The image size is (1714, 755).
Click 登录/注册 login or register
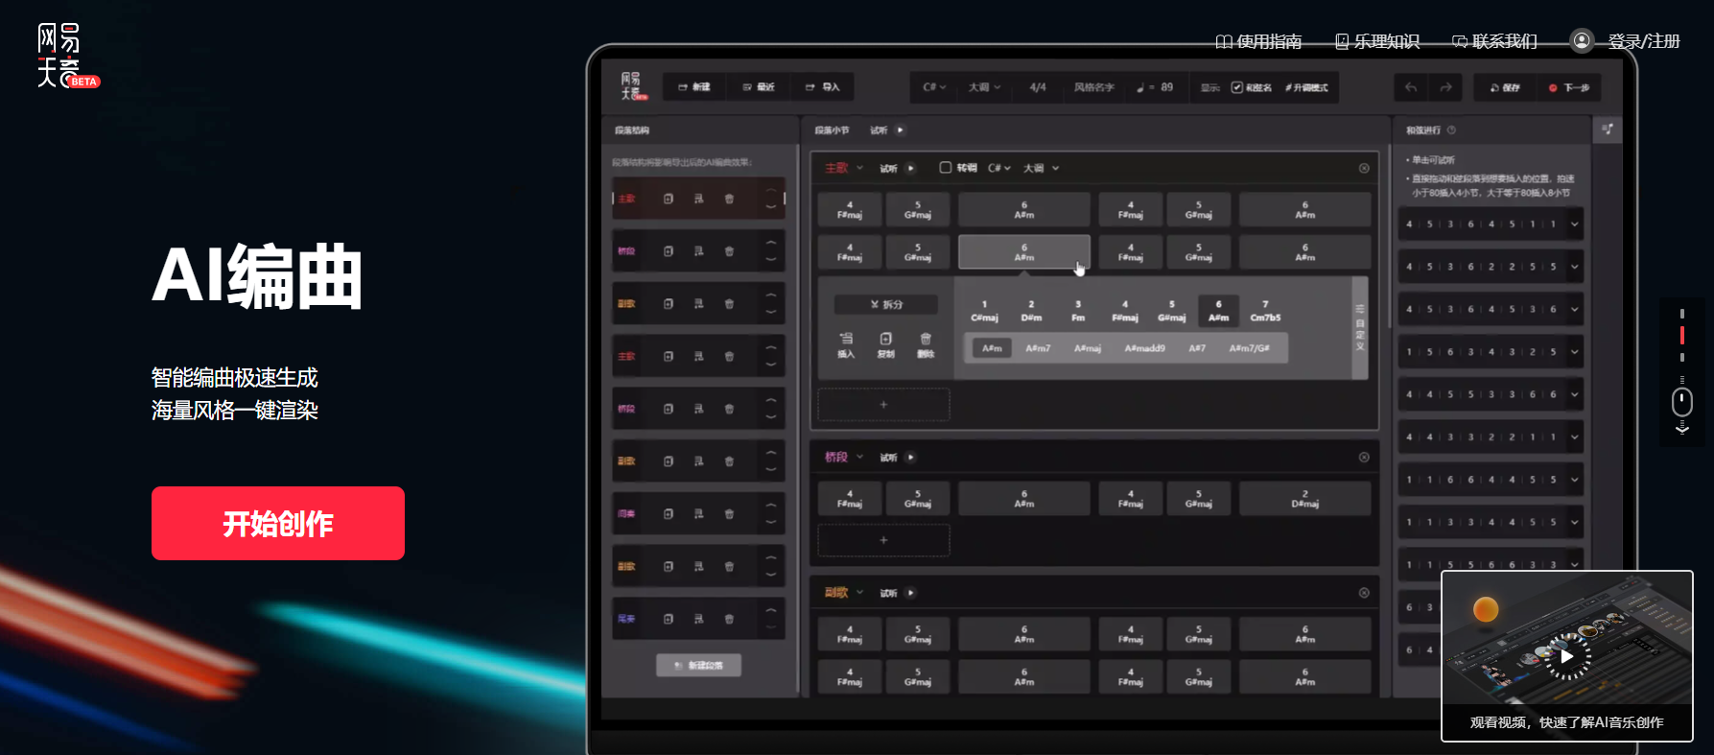click(1644, 41)
